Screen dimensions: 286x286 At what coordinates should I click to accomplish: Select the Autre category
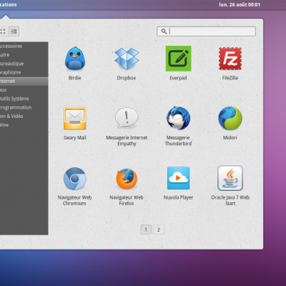[24, 55]
